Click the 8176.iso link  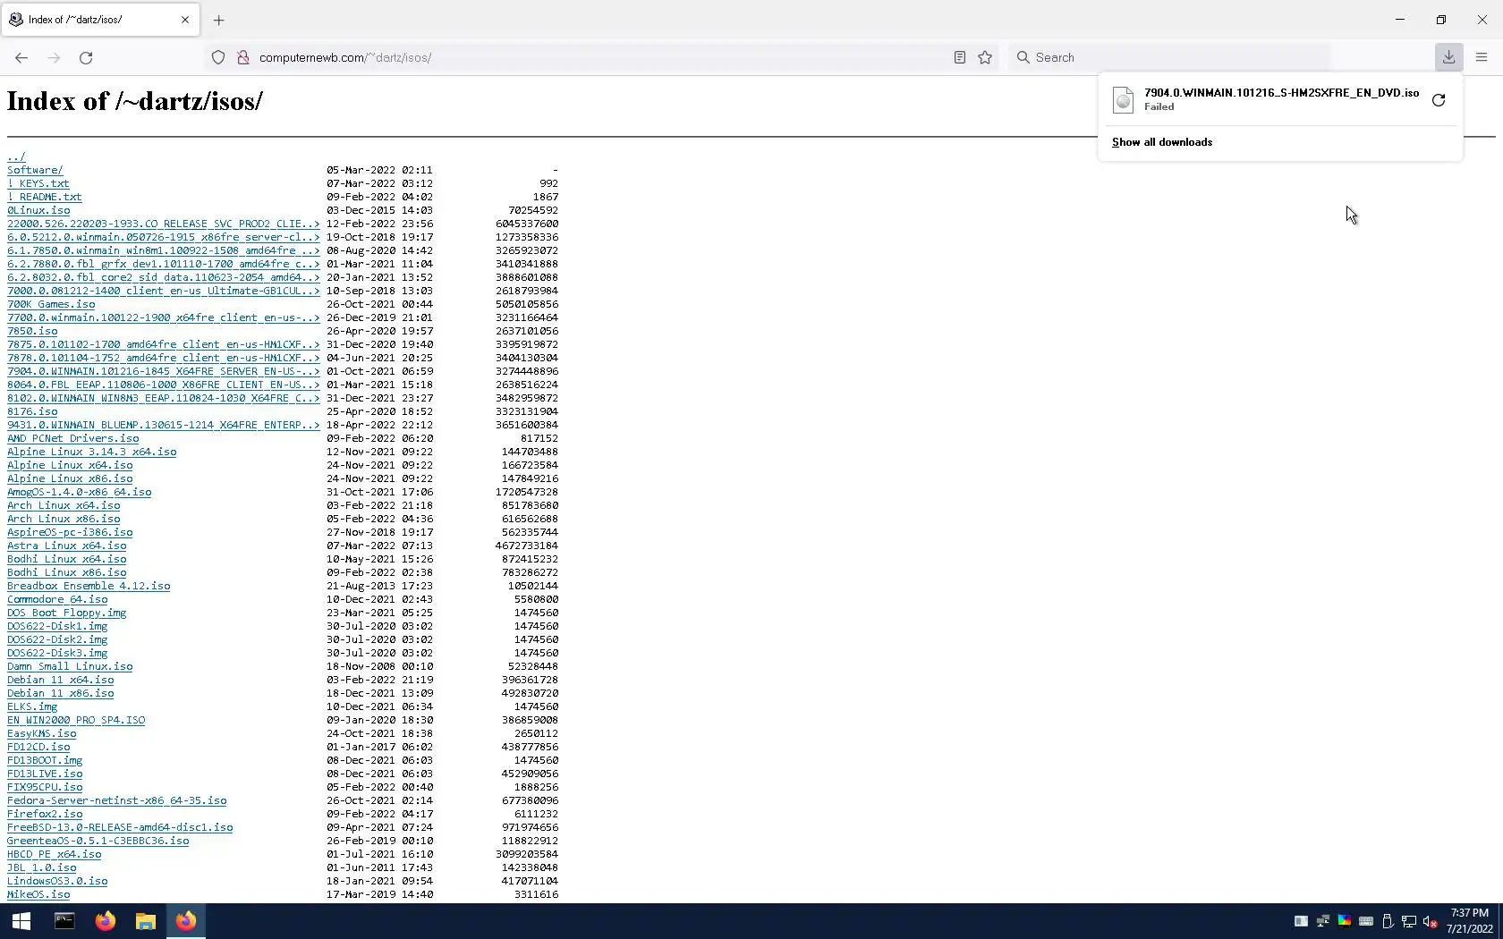[x=32, y=411]
